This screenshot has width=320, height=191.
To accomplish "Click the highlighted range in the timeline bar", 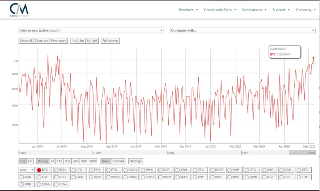I will [302, 152].
